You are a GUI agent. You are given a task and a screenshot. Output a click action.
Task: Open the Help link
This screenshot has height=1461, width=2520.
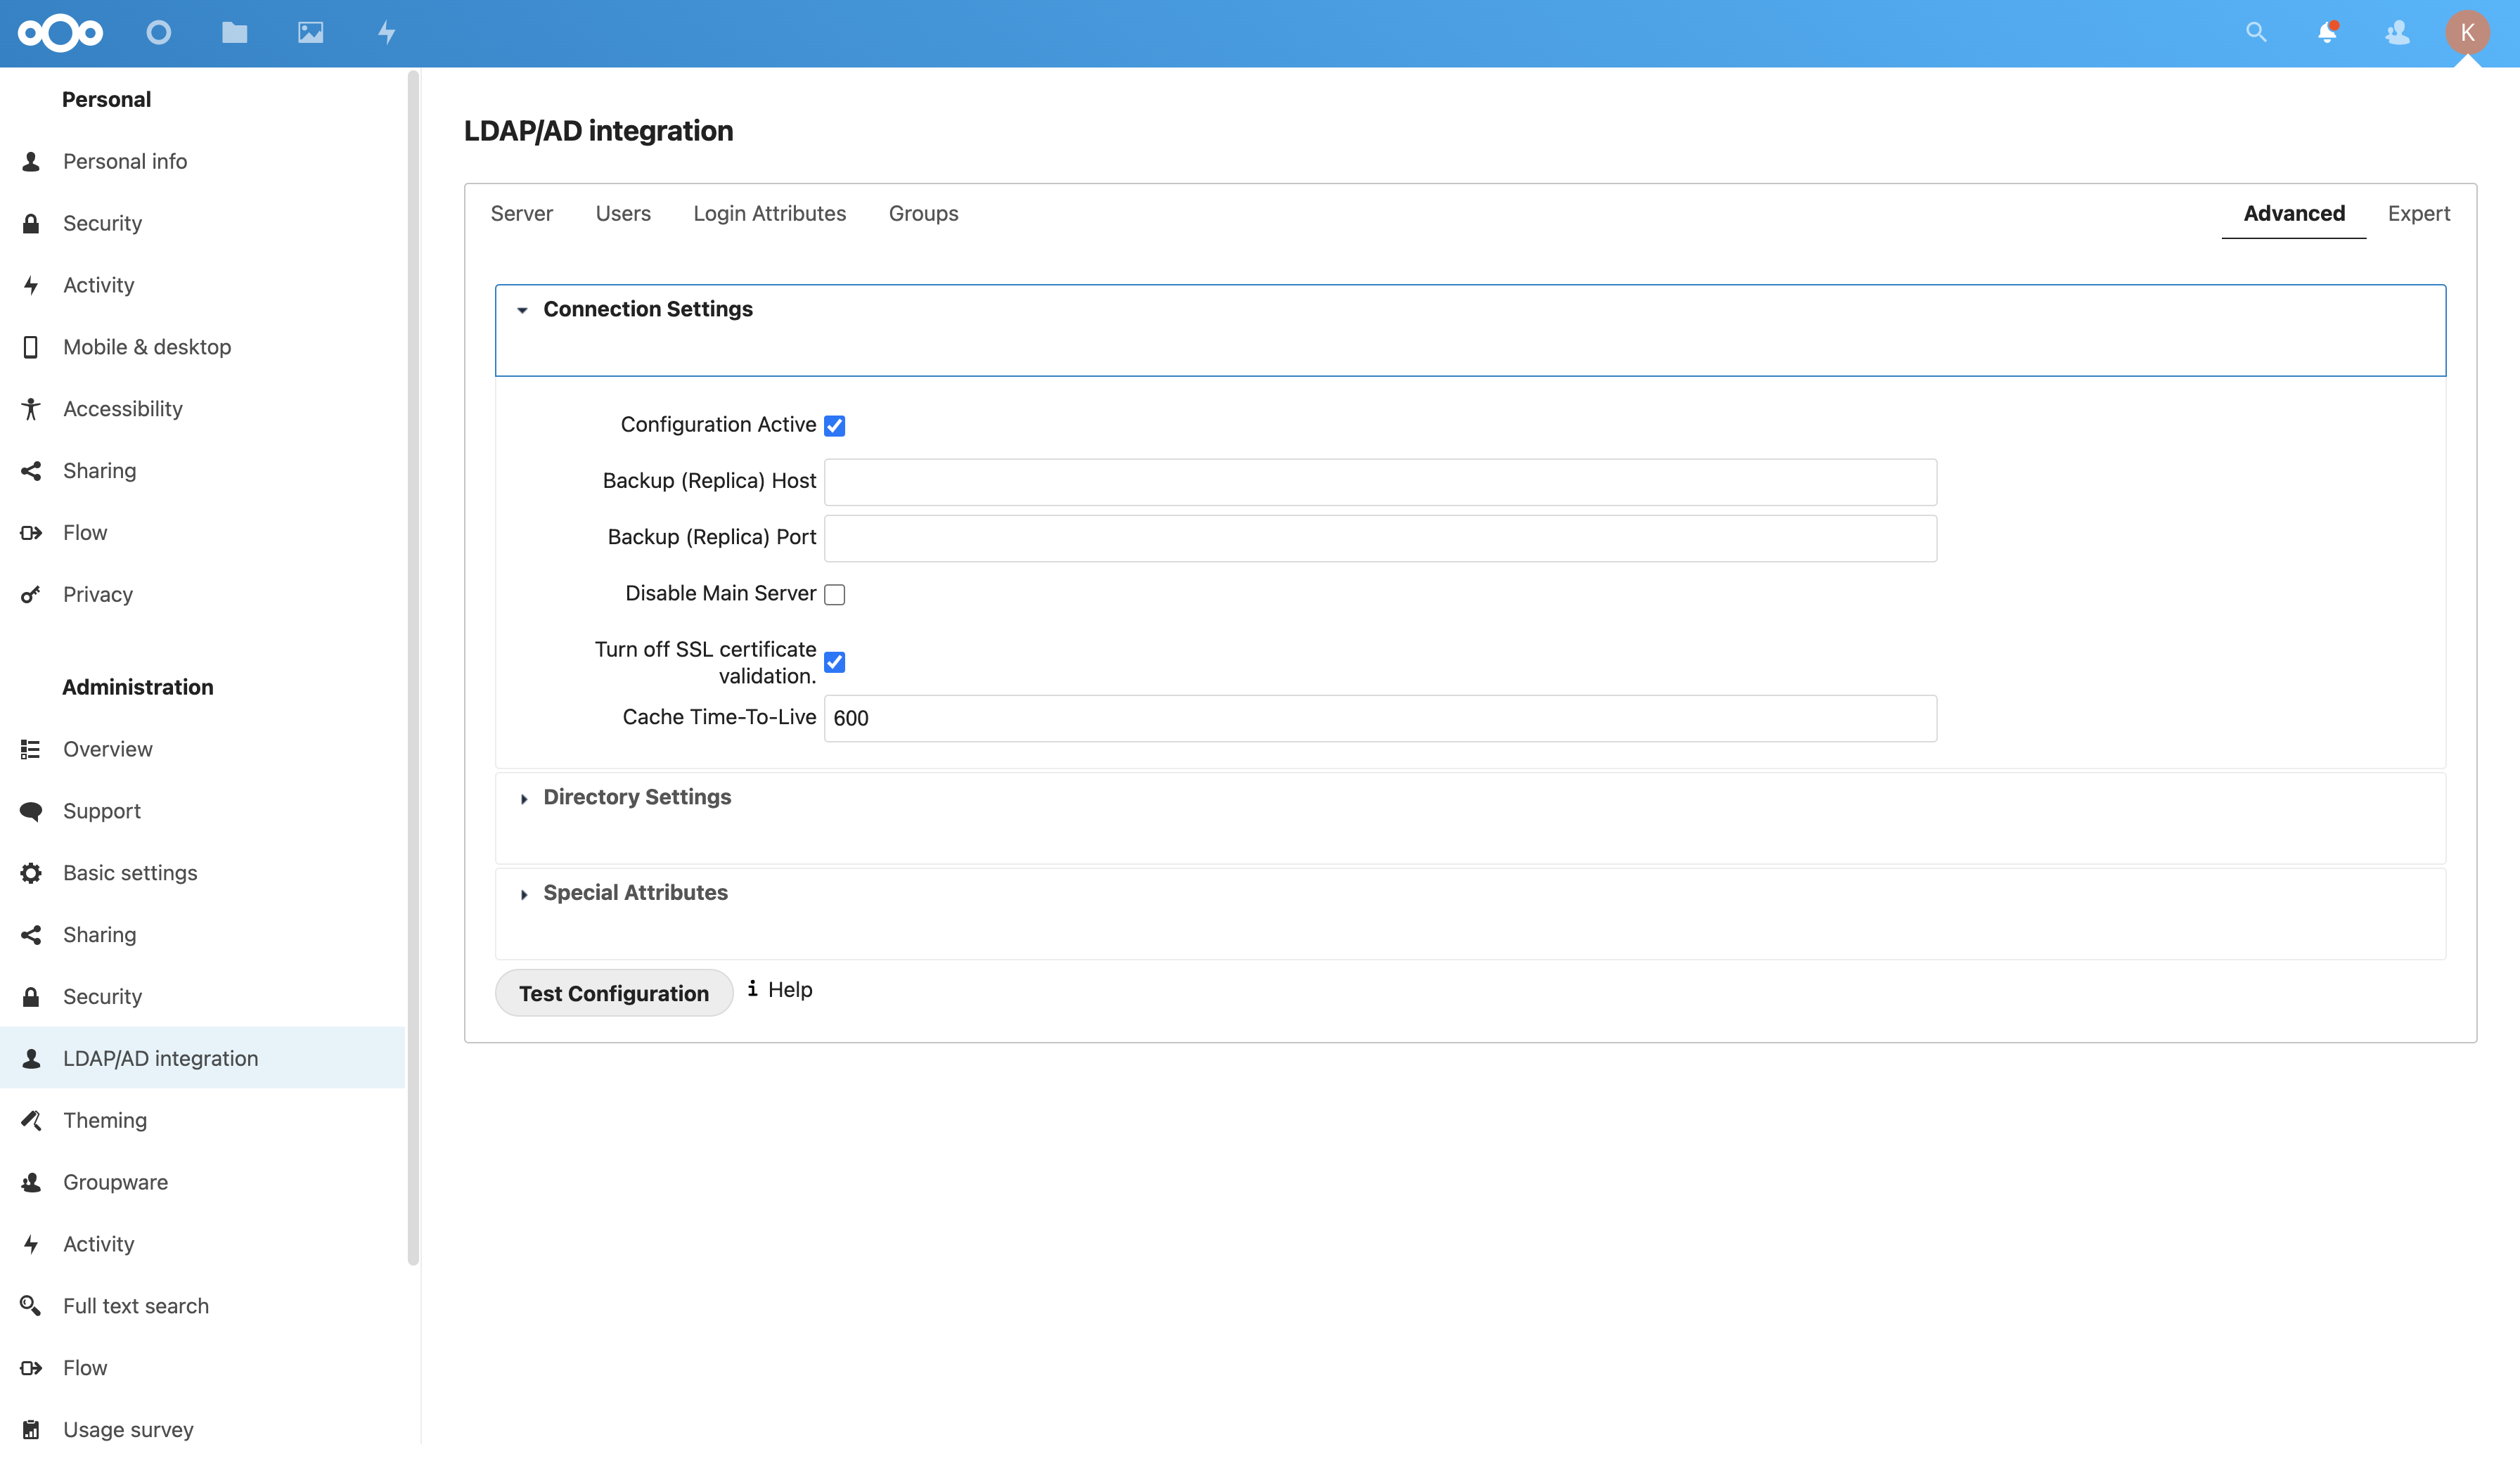(x=789, y=989)
